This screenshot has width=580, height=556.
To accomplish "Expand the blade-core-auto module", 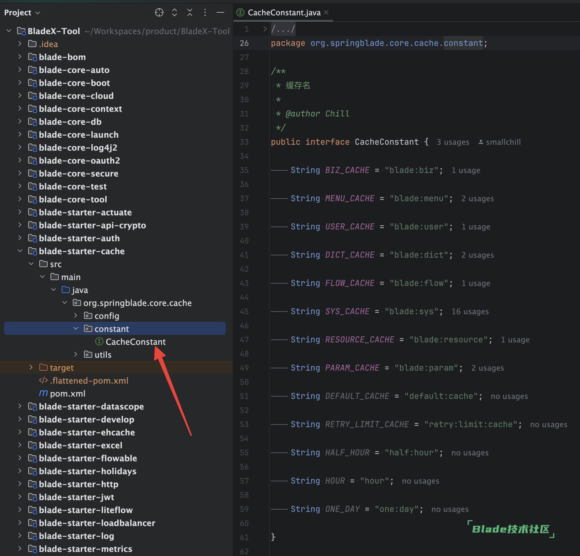I will coord(20,69).
